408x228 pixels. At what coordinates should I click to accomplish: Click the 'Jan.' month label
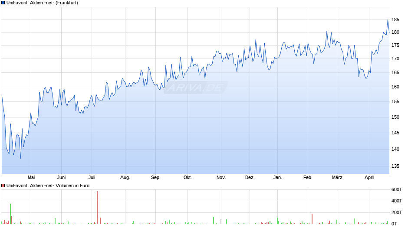click(278, 177)
